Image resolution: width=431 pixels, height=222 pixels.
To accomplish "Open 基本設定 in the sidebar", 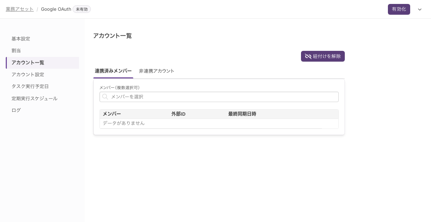I will 21,39.
